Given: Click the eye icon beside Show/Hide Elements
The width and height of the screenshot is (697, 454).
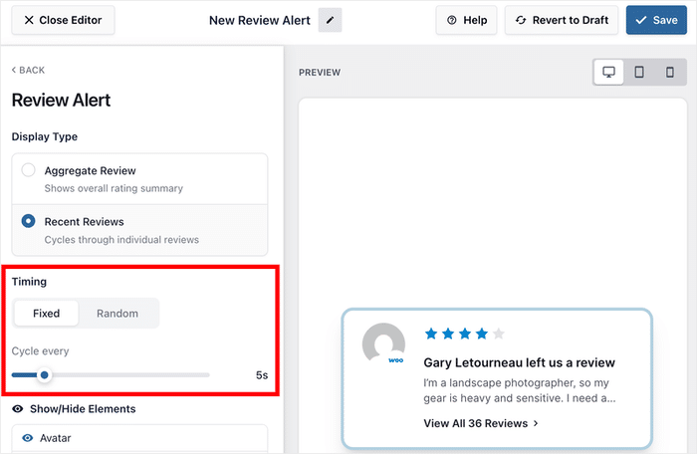Looking at the screenshot, I should [x=18, y=408].
